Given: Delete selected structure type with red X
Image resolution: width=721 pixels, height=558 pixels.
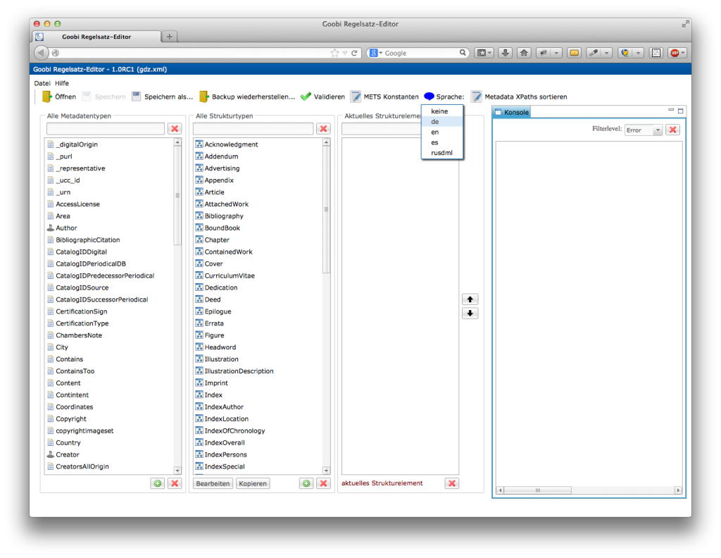Looking at the screenshot, I should 324,483.
